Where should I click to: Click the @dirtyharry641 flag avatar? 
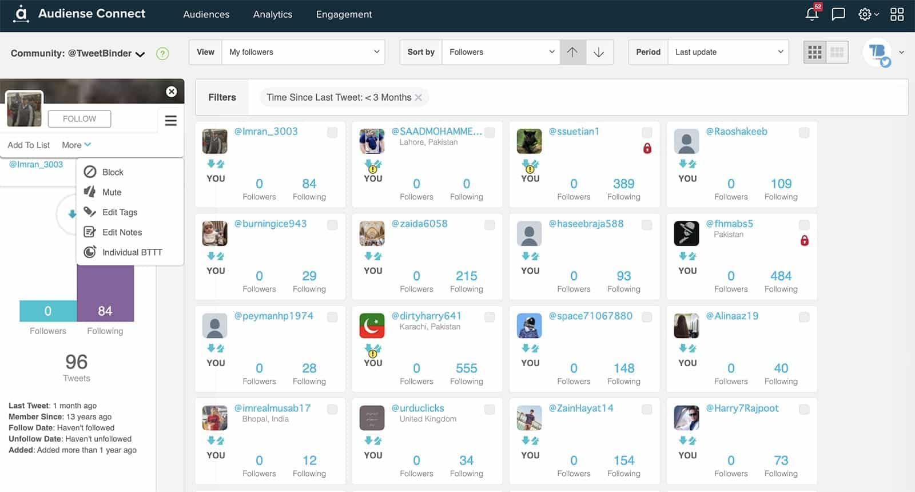pyautogui.click(x=372, y=326)
